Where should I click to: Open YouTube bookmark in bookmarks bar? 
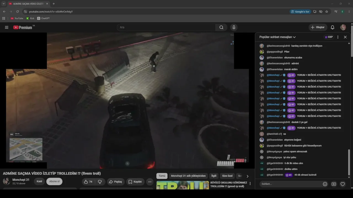(17, 18)
